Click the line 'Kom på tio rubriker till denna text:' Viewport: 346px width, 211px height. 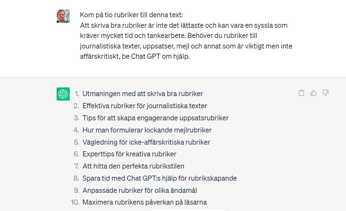pyautogui.click(x=131, y=15)
